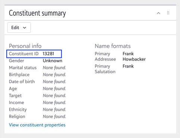Image resolution: width=180 pixels, height=138 pixels.
Task: Open View constituent properties link
Action: point(37,125)
